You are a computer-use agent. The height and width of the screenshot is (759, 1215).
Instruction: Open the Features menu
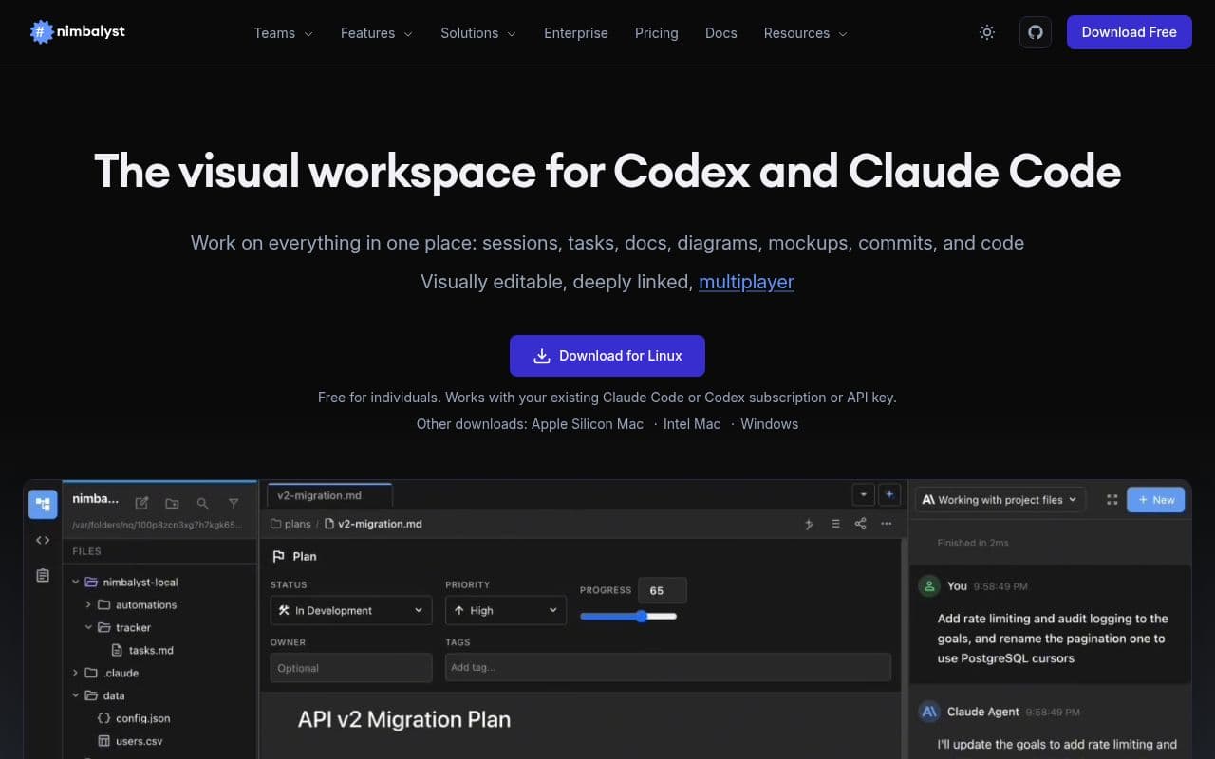[x=377, y=33]
